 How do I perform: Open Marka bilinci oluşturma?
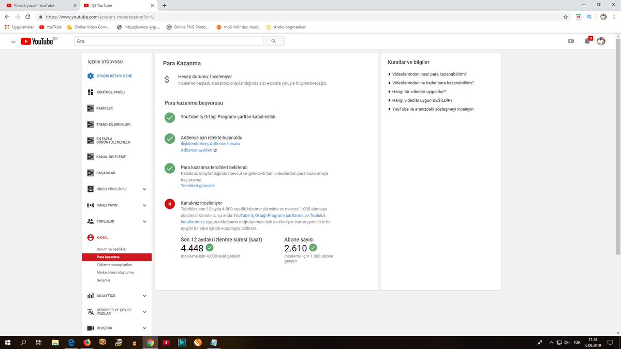115,272
